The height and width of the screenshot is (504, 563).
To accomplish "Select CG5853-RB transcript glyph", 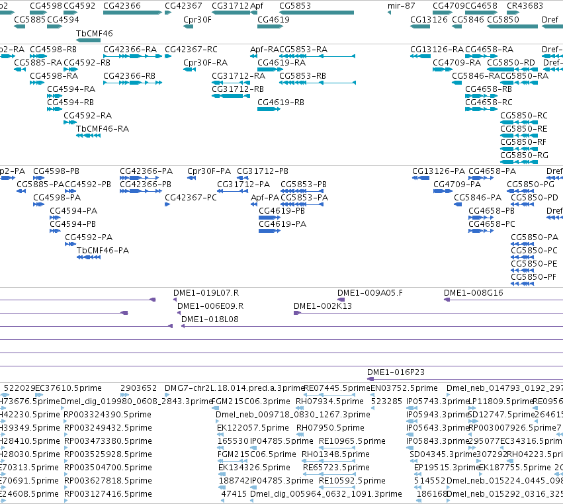I will tap(318, 83).
